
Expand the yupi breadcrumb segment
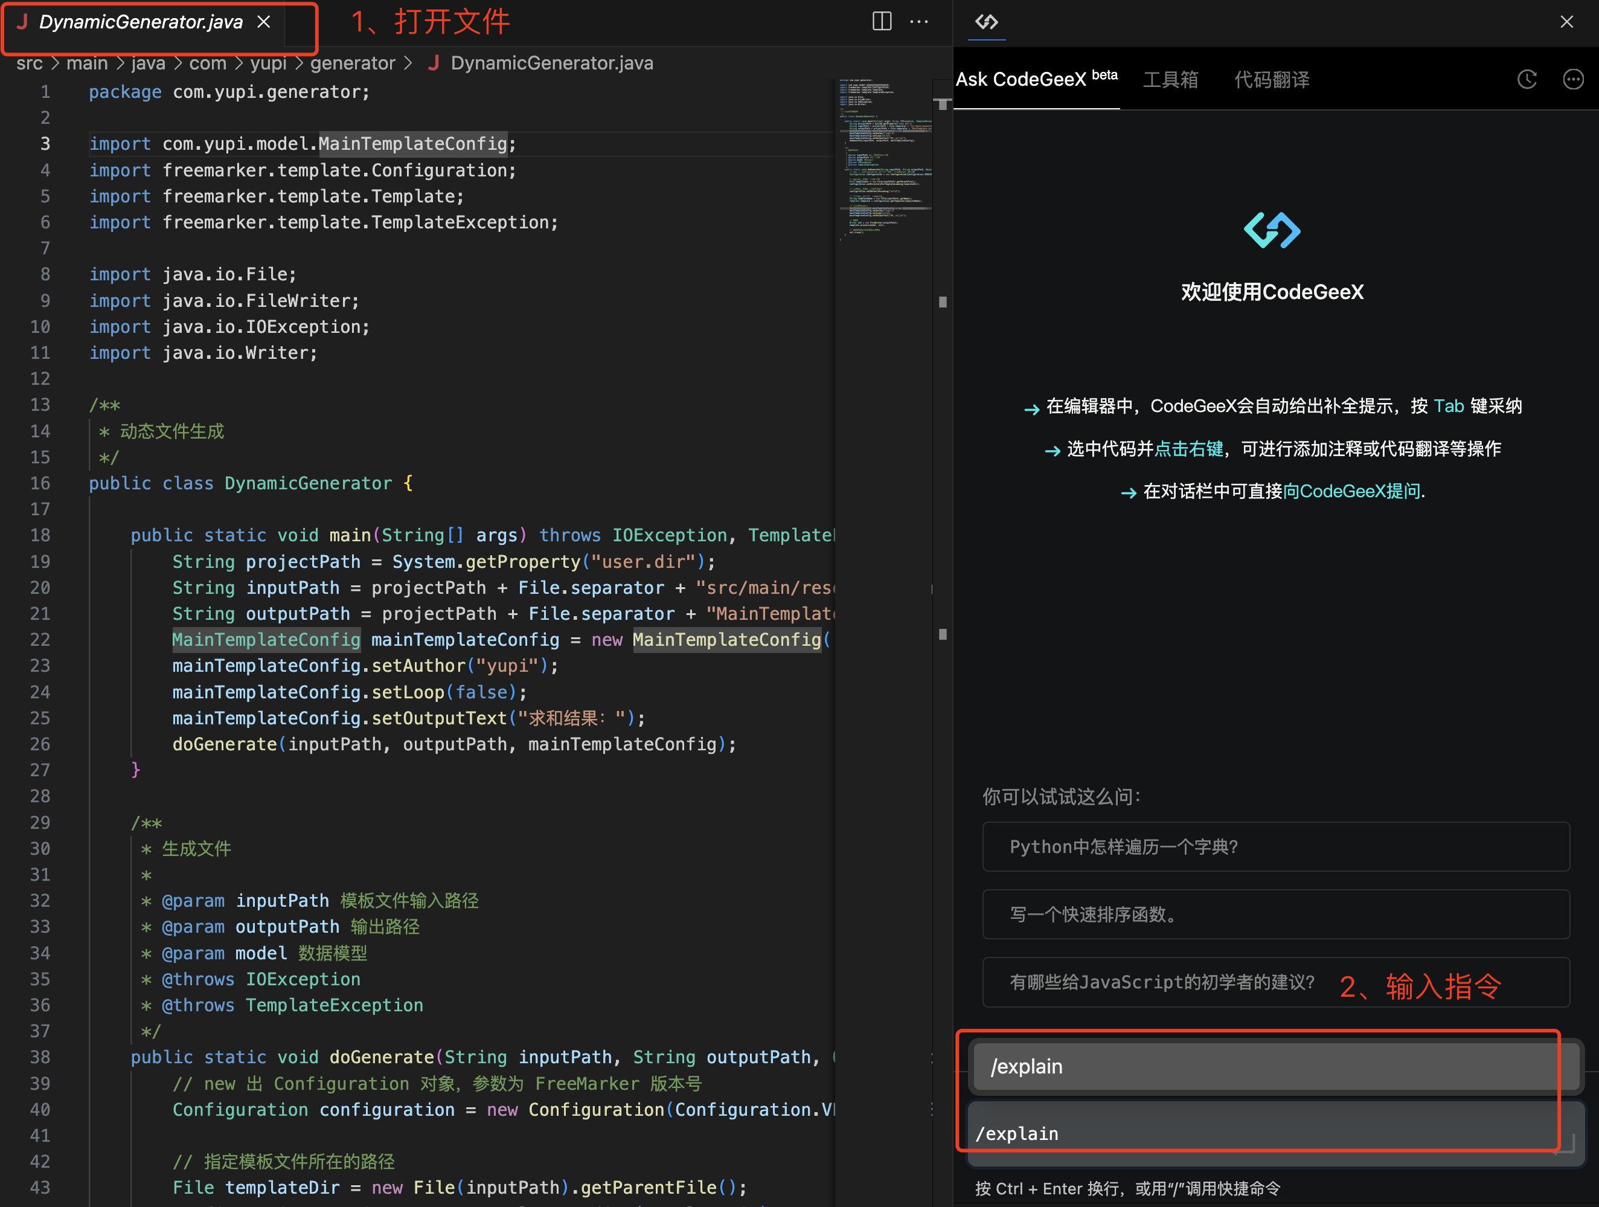click(268, 63)
